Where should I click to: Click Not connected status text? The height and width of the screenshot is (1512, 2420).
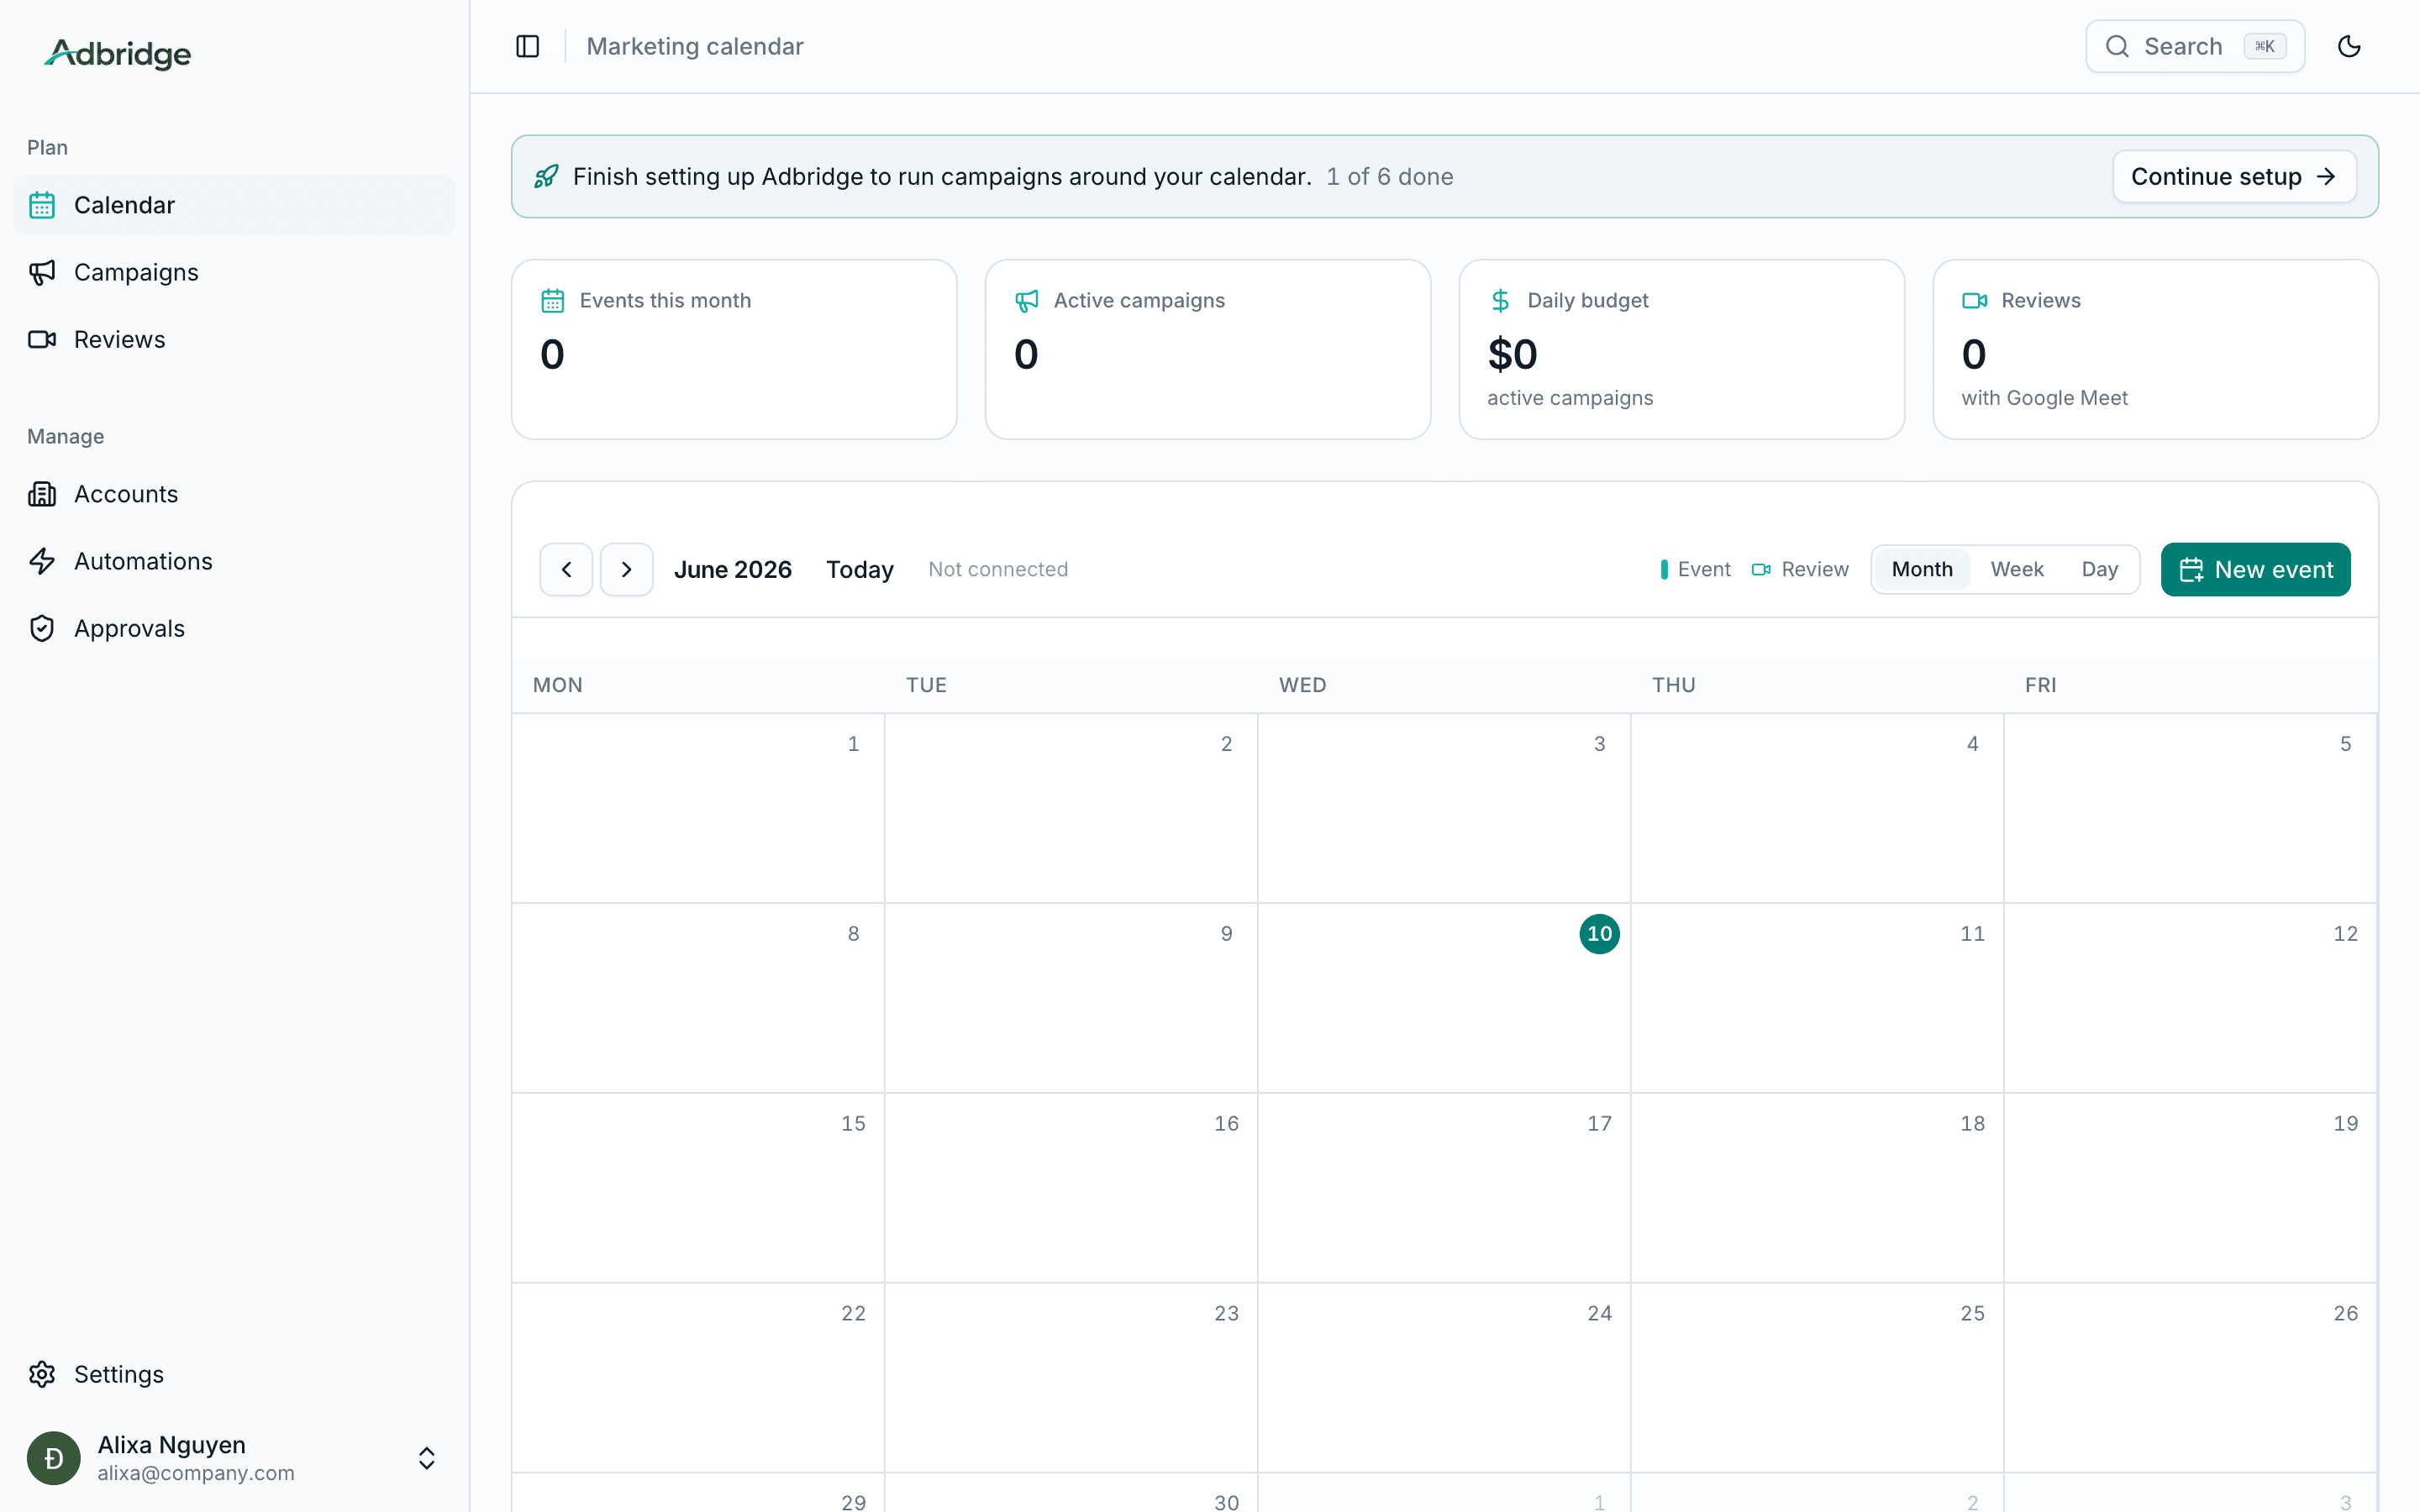click(998, 569)
